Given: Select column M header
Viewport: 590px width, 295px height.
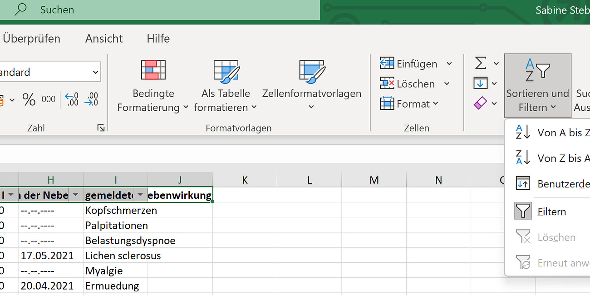Looking at the screenshot, I should 374,180.
